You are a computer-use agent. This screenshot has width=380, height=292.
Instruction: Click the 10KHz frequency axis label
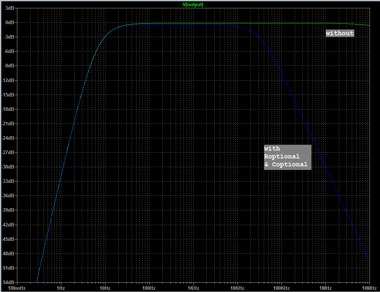coord(237,288)
